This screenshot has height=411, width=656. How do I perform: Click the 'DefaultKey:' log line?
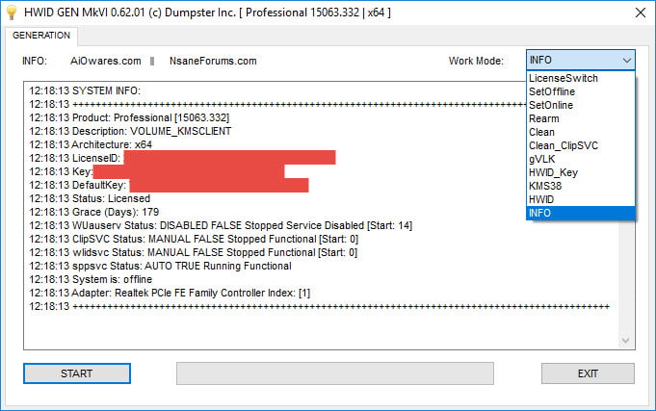[78, 185]
